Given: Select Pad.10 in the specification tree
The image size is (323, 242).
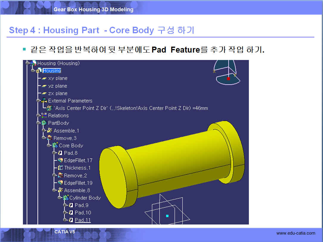Looking at the screenshot, I should point(83,213).
